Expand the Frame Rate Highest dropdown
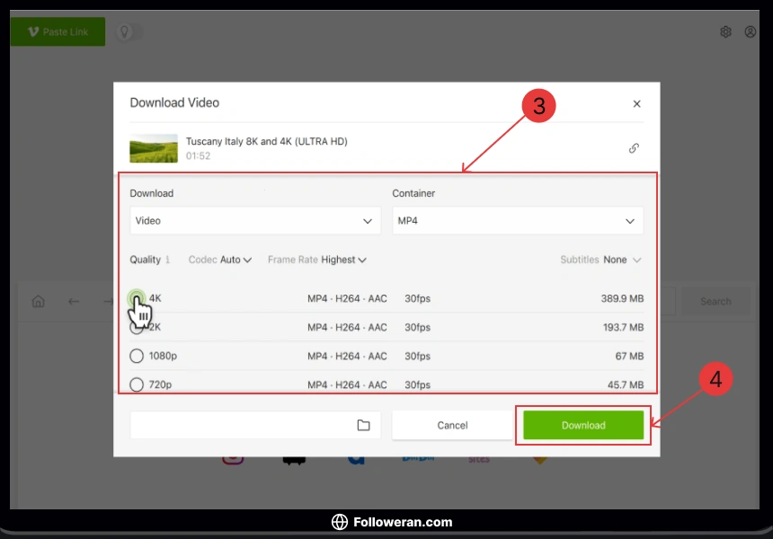773x539 pixels. [x=317, y=260]
